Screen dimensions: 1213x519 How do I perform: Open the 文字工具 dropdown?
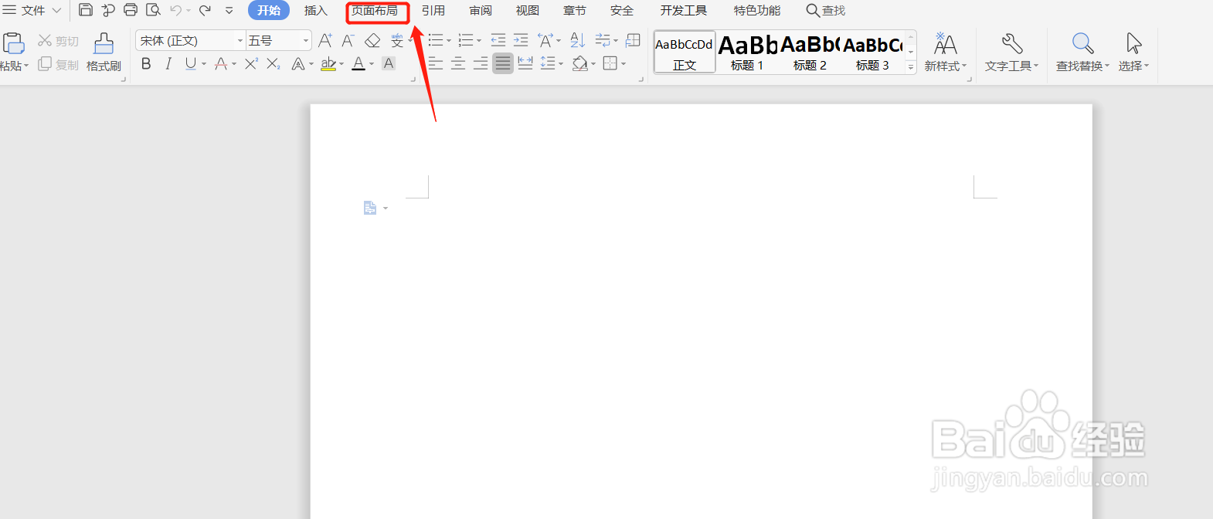pos(1011,53)
